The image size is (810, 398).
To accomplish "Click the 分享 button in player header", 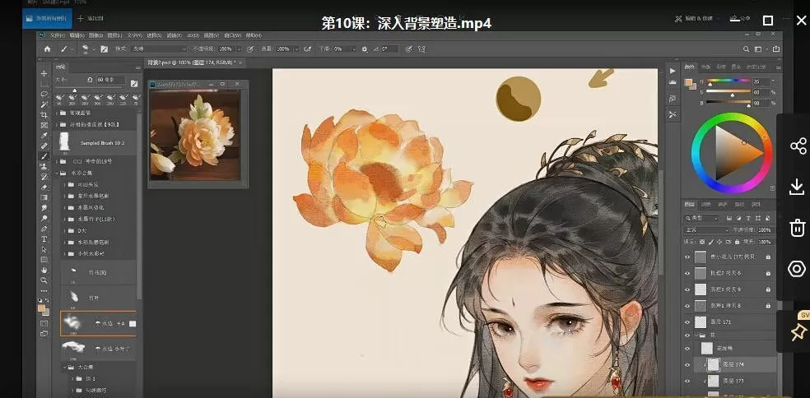I will [740, 19].
